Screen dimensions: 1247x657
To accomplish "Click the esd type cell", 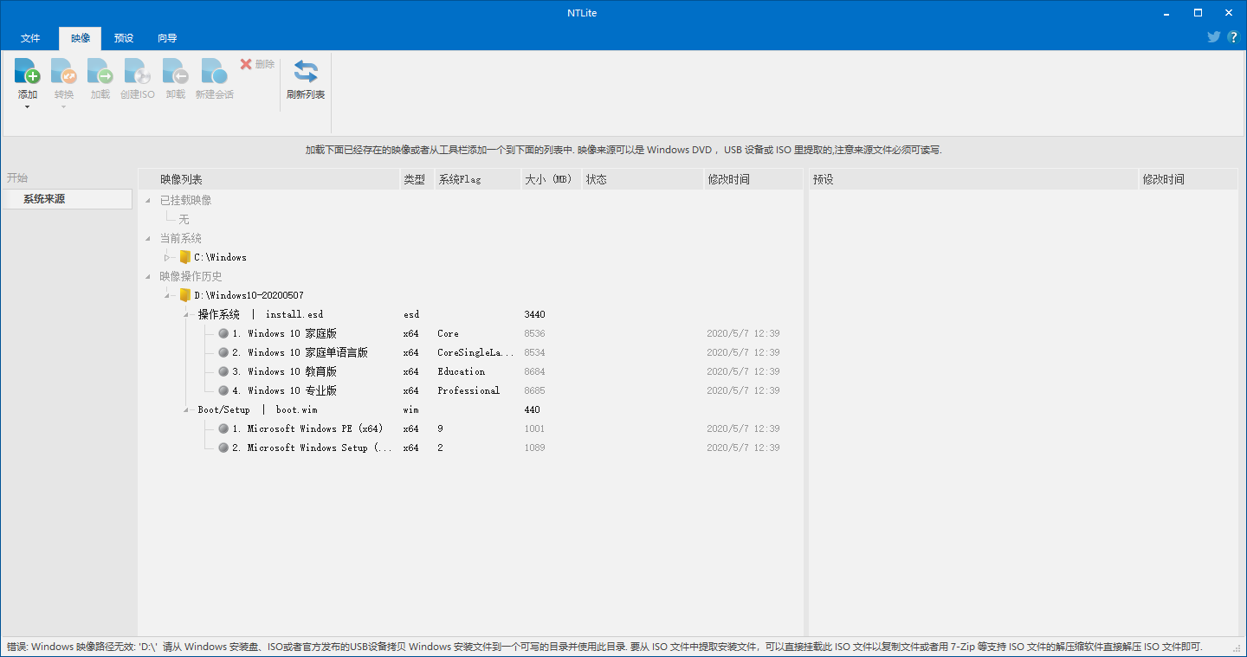I will click(x=411, y=314).
